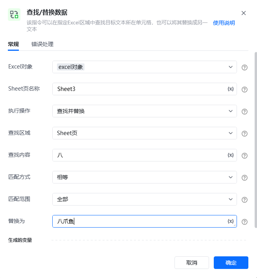Click the 取消 button
The width and height of the screenshot is (257, 278).
coord(192,263)
